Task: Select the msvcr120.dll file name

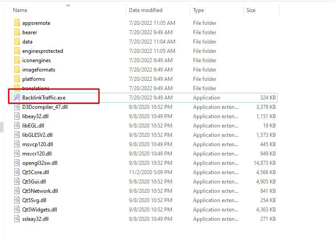Action: pos(37,154)
